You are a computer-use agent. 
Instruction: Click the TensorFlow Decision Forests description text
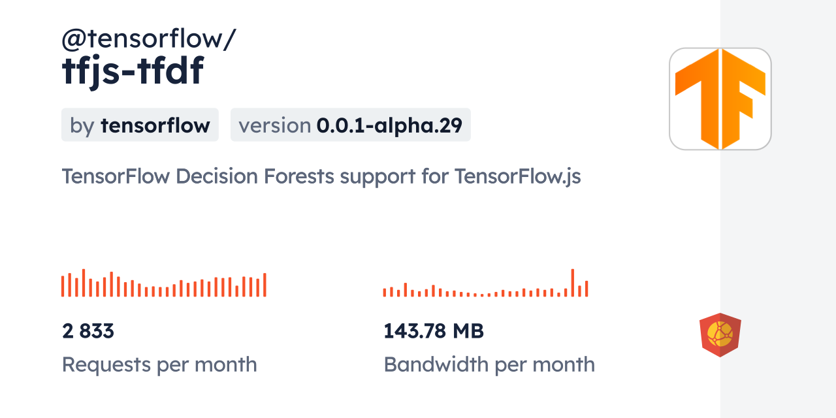click(x=321, y=176)
